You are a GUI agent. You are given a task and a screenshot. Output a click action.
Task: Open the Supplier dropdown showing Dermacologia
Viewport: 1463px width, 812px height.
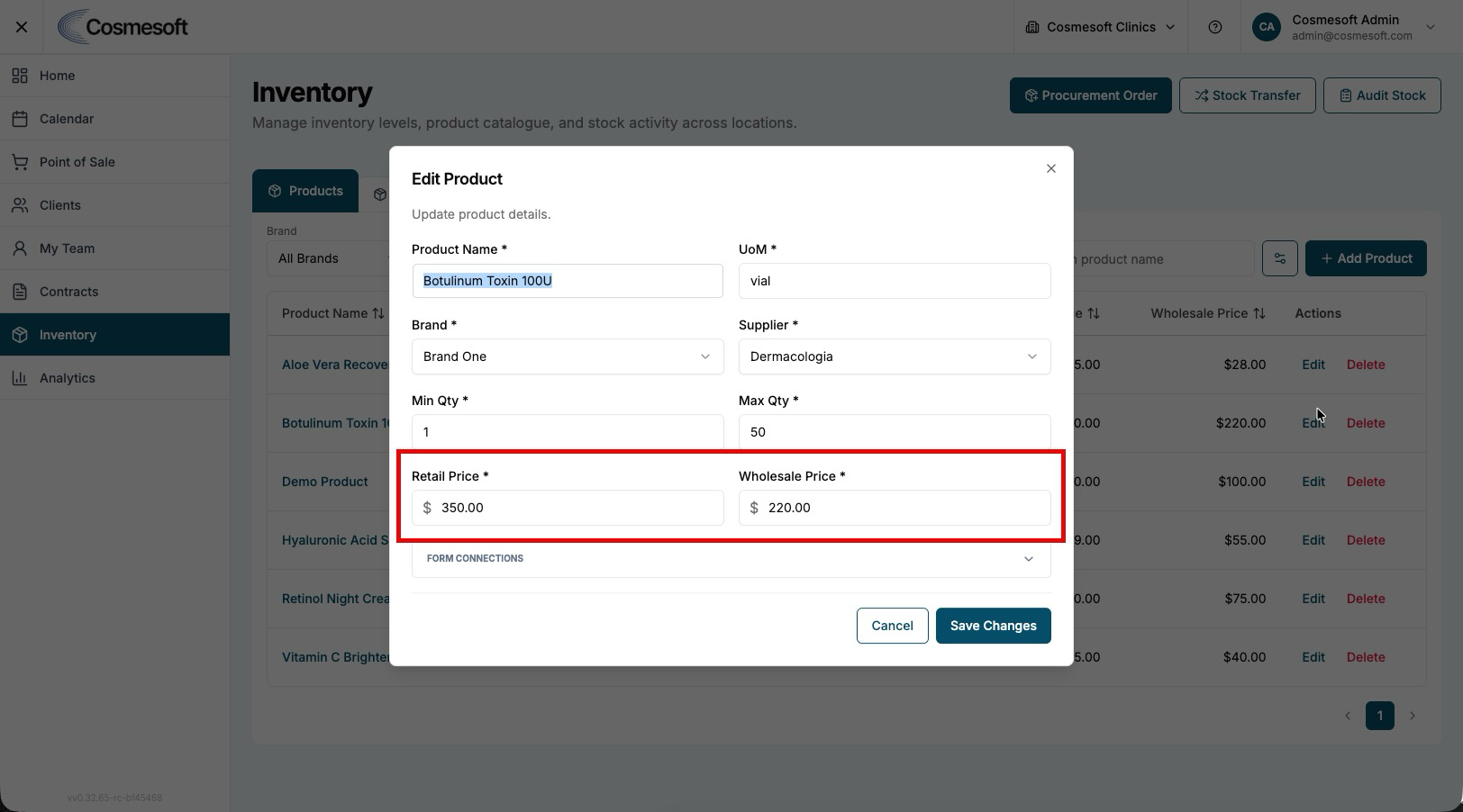click(x=895, y=356)
